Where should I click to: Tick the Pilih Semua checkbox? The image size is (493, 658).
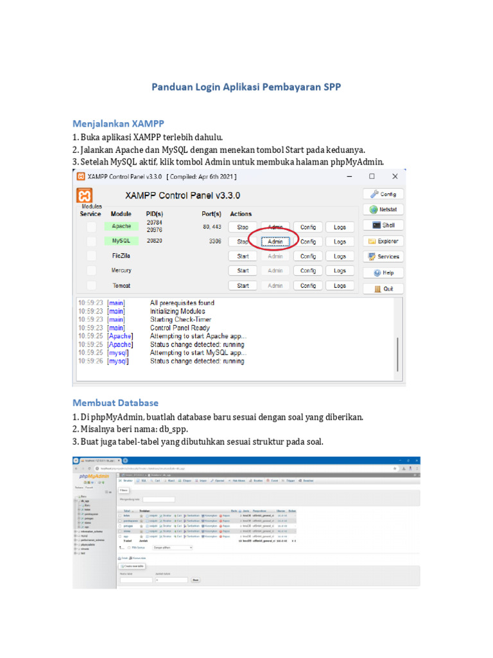tap(129, 547)
